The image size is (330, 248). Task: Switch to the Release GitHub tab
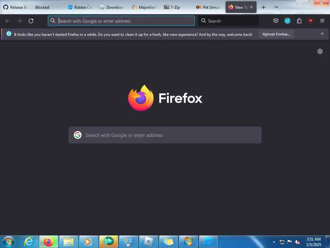[x=16, y=7]
